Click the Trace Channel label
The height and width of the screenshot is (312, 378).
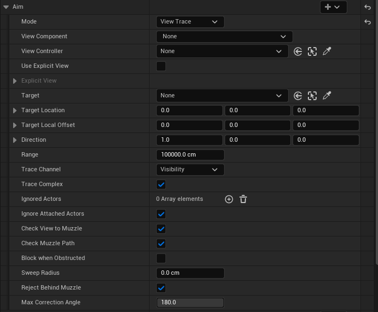(x=41, y=169)
